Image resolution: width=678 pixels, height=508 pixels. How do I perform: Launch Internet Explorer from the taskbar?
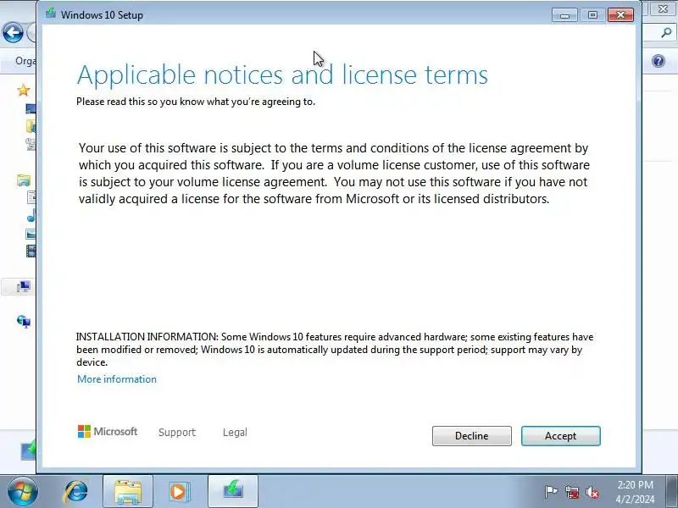pos(76,492)
